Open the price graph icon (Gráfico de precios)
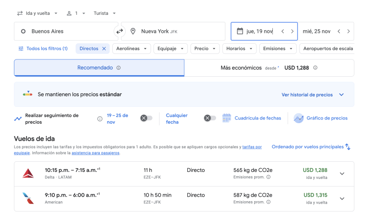This screenshot has height=224, width=371. coord(299,118)
